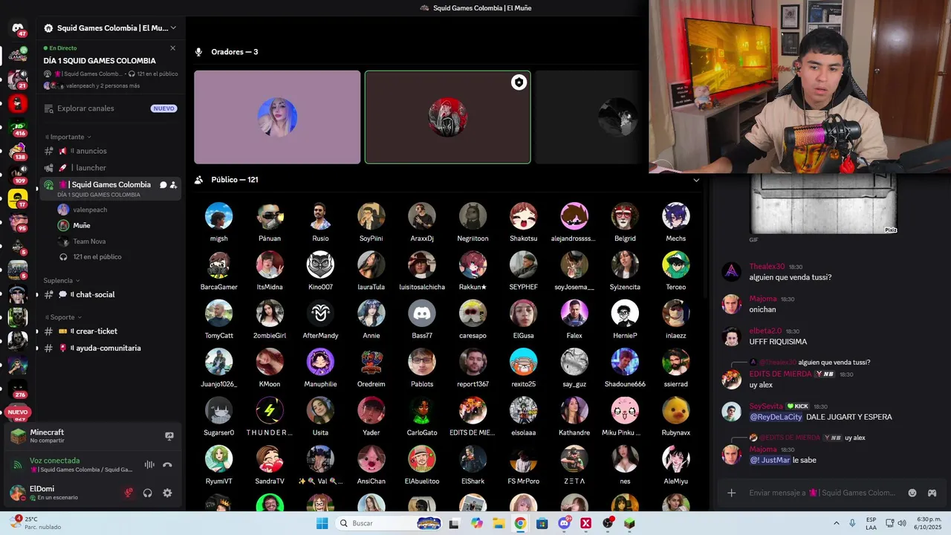Open the server icon with badge 416

(x=18, y=127)
